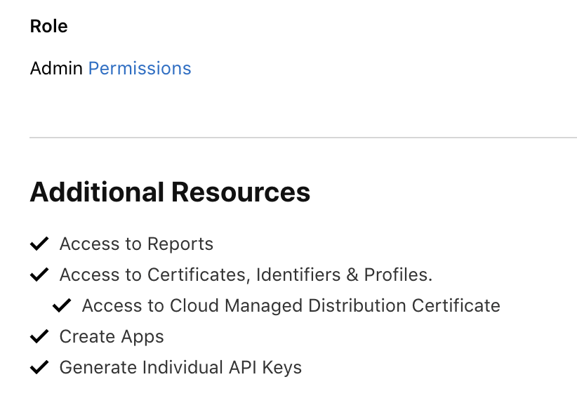
Task: Click the horizontal divider below the Role section
Action: click(303, 138)
